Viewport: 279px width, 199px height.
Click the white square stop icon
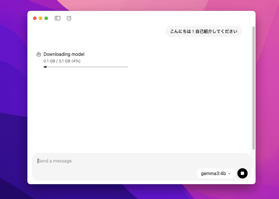point(242,173)
